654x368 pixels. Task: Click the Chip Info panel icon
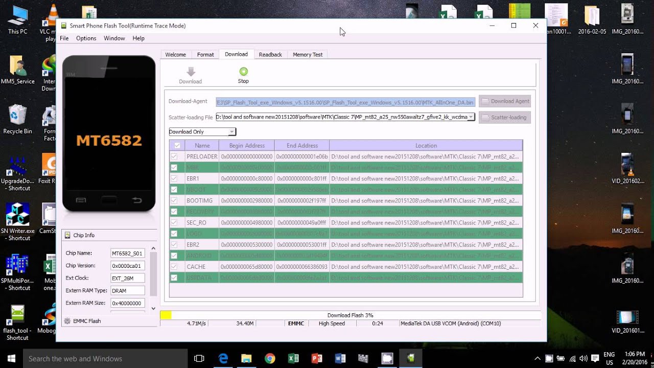click(67, 235)
